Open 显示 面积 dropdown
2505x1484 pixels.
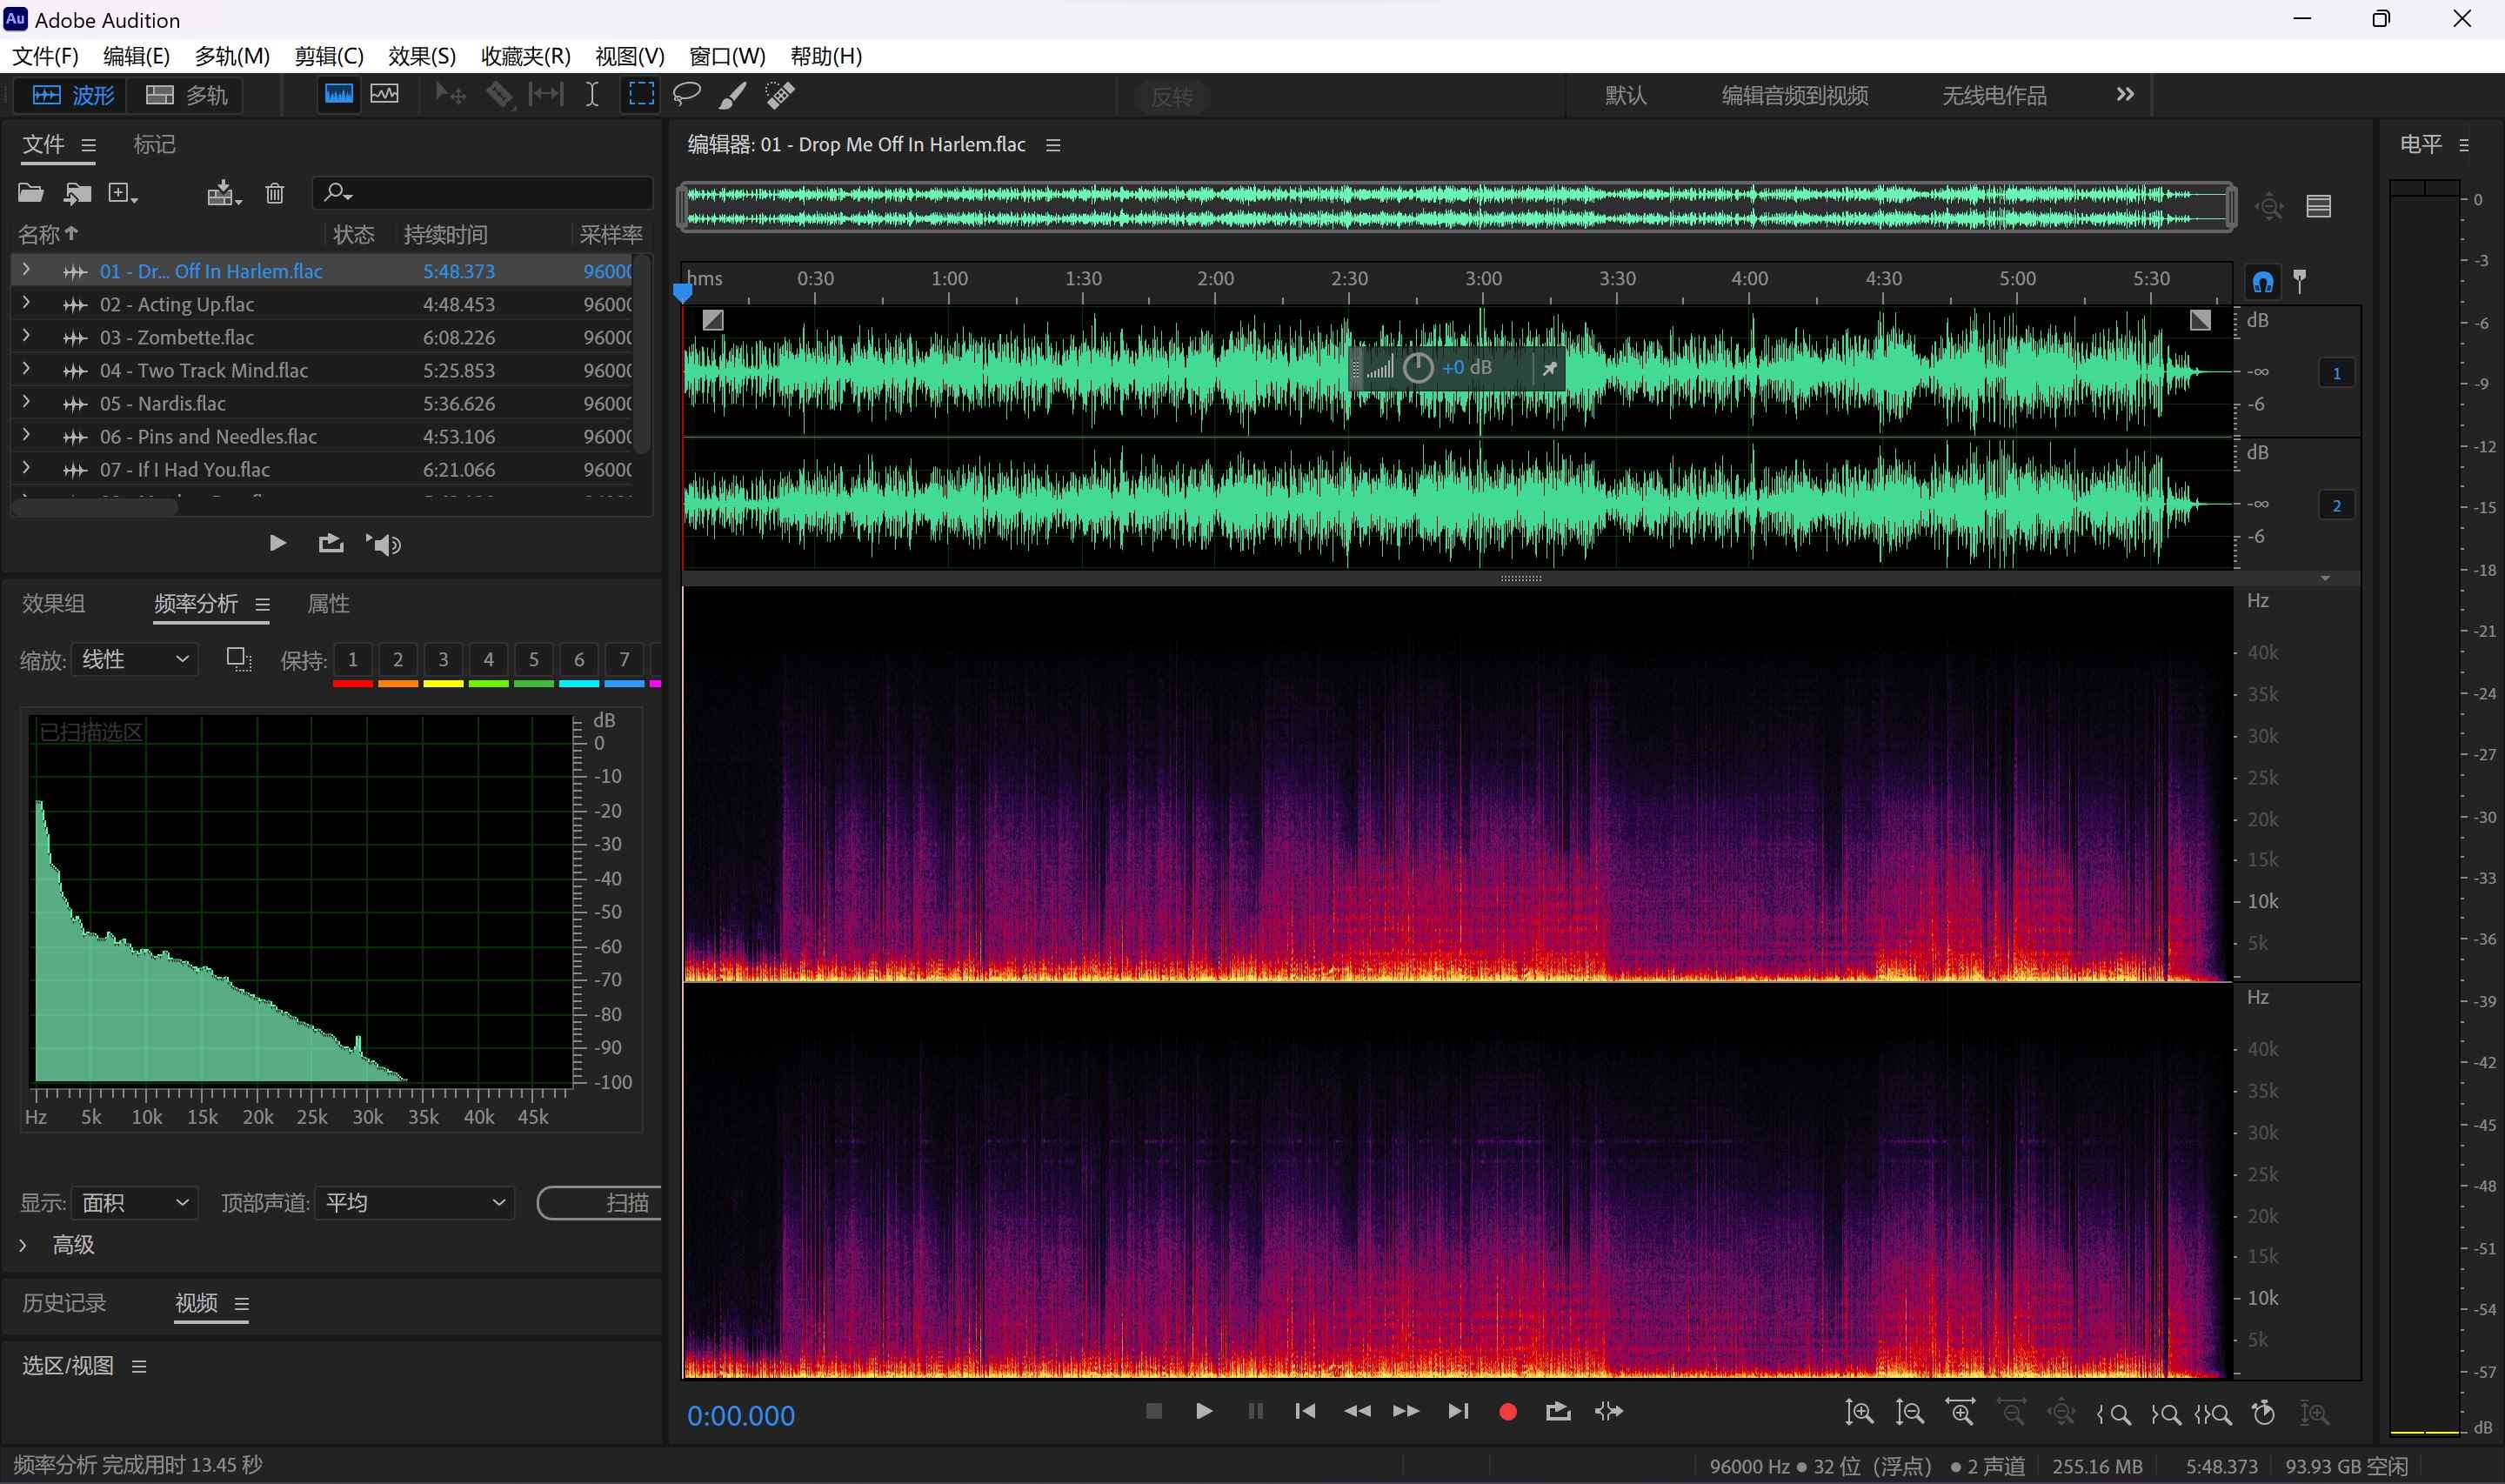[x=135, y=1202]
